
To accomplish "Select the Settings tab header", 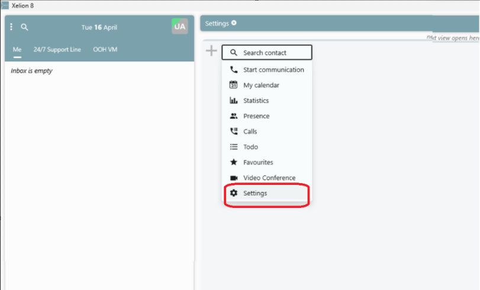I will pyautogui.click(x=217, y=23).
